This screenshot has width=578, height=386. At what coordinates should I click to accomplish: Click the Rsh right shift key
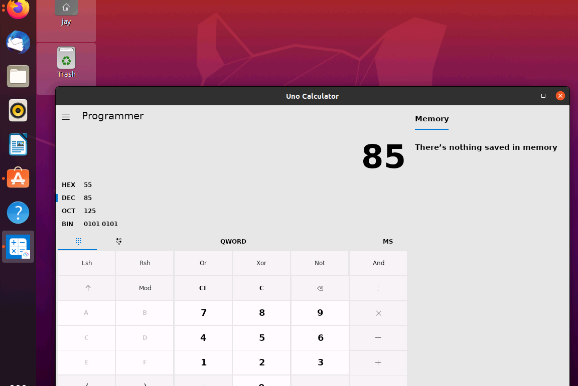coord(144,263)
